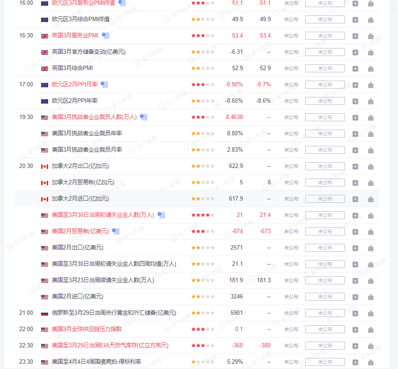This screenshot has height=369, width=398.
Task: Click the 20:30 time label
Action: (26, 166)
